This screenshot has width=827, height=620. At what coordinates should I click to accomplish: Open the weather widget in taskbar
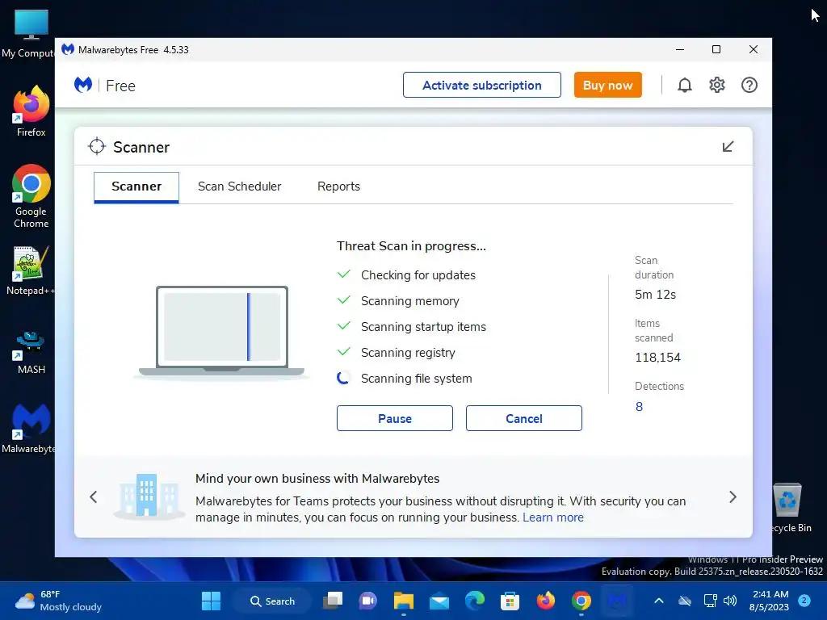click(58, 601)
